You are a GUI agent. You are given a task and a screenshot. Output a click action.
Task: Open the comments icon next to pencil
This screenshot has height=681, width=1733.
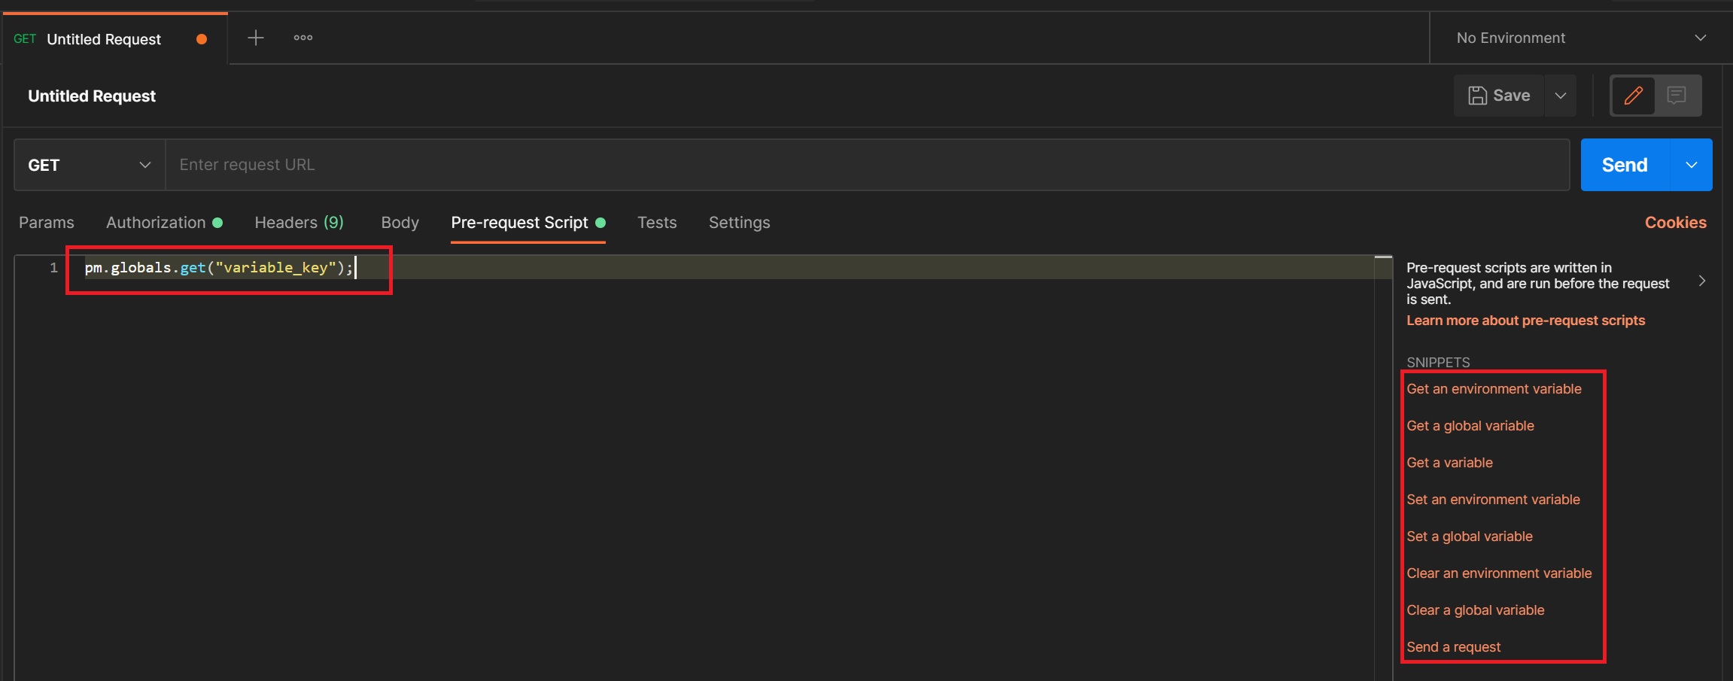coord(1676,96)
